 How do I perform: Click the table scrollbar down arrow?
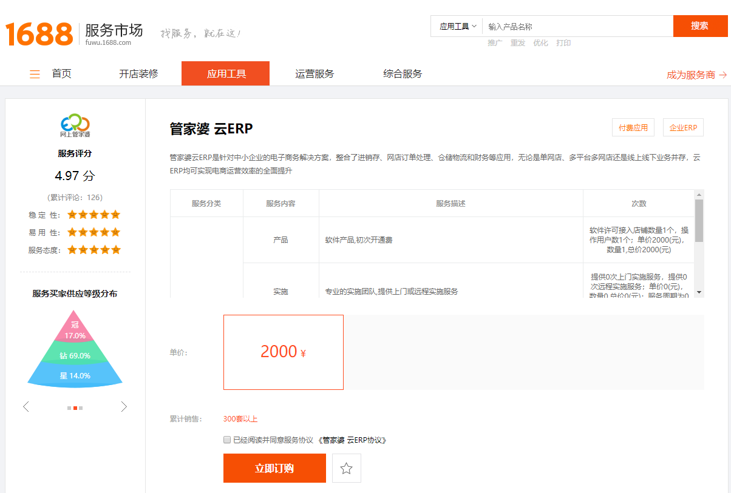(x=699, y=292)
